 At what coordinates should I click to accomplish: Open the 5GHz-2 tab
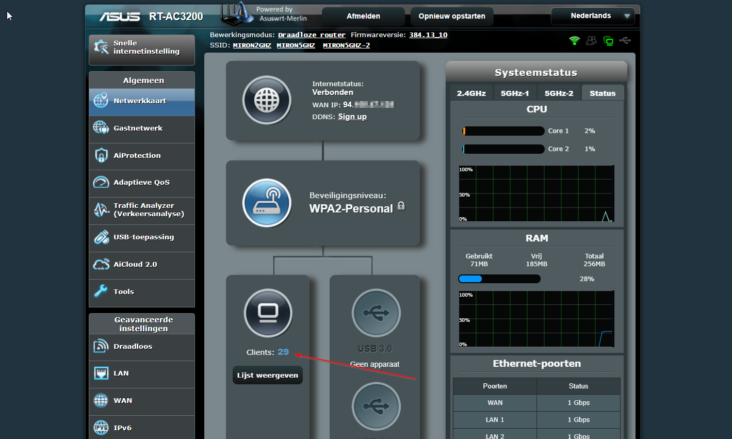coord(559,93)
